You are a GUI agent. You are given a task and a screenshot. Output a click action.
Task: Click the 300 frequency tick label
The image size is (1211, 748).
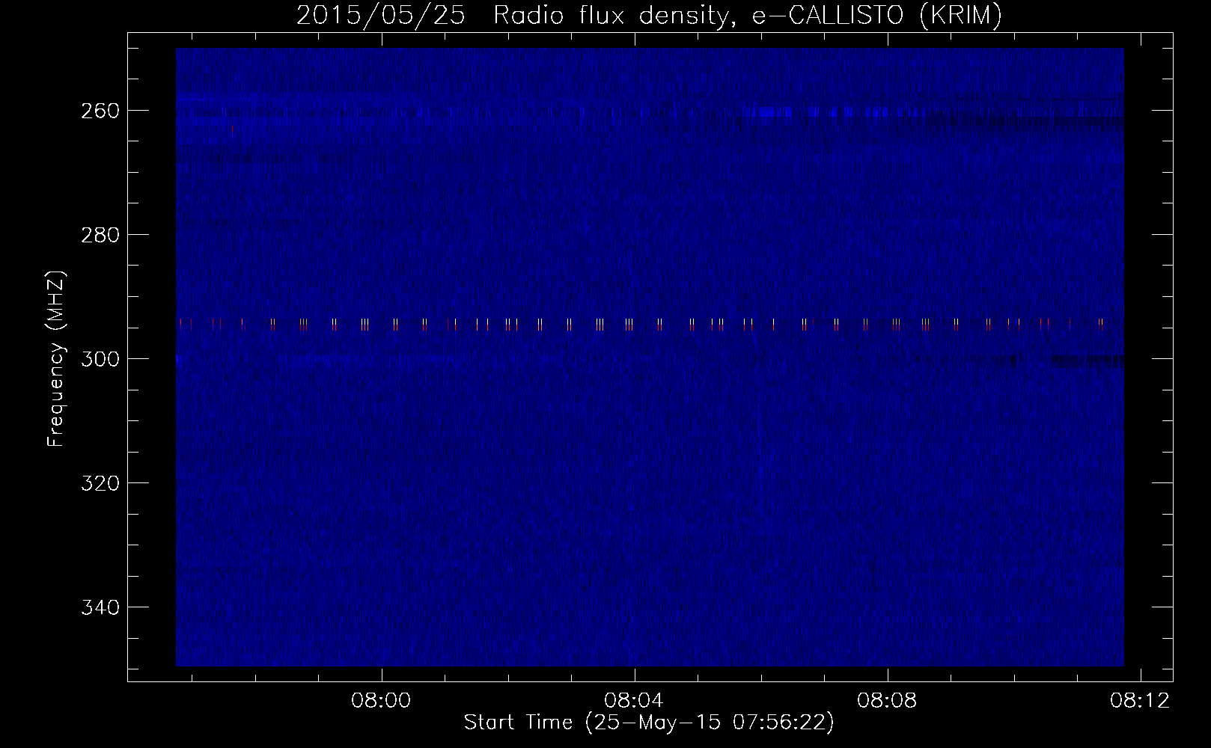click(x=100, y=359)
